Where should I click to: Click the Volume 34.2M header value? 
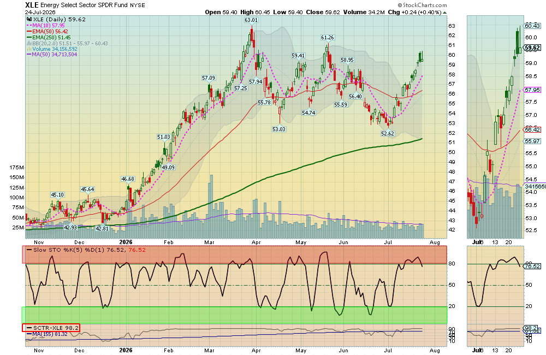[x=364, y=12]
